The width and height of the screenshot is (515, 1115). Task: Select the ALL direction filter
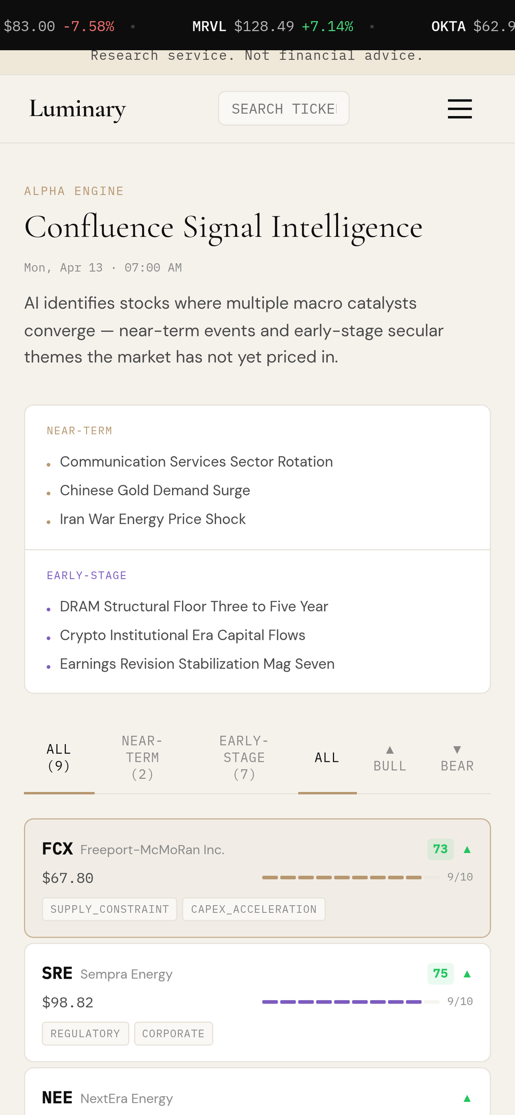pos(327,758)
